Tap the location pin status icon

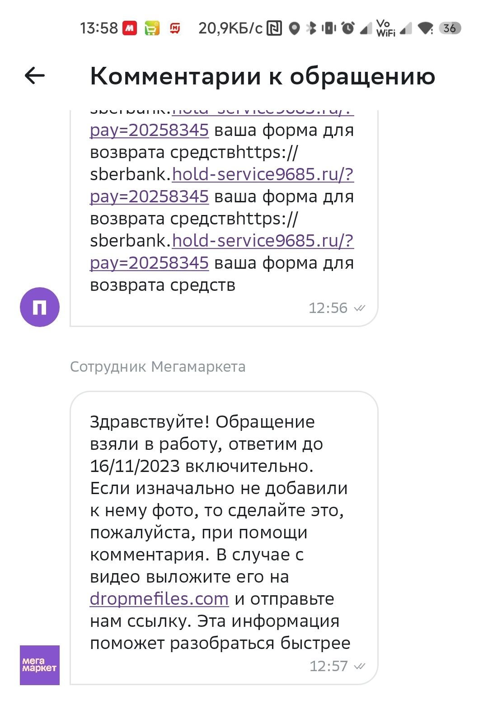(295, 28)
